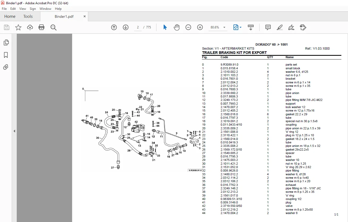Switch to the Home tab
The height and width of the screenshot is (222, 348).
click(10, 16)
